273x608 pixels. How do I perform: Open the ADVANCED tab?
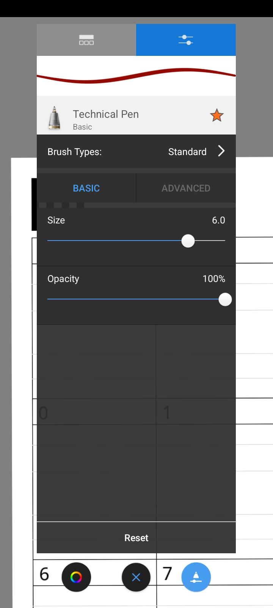click(186, 188)
